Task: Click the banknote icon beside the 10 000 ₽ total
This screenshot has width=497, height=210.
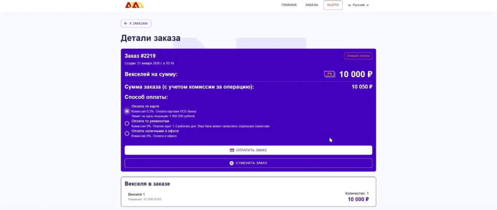Action: (x=329, y=74)
